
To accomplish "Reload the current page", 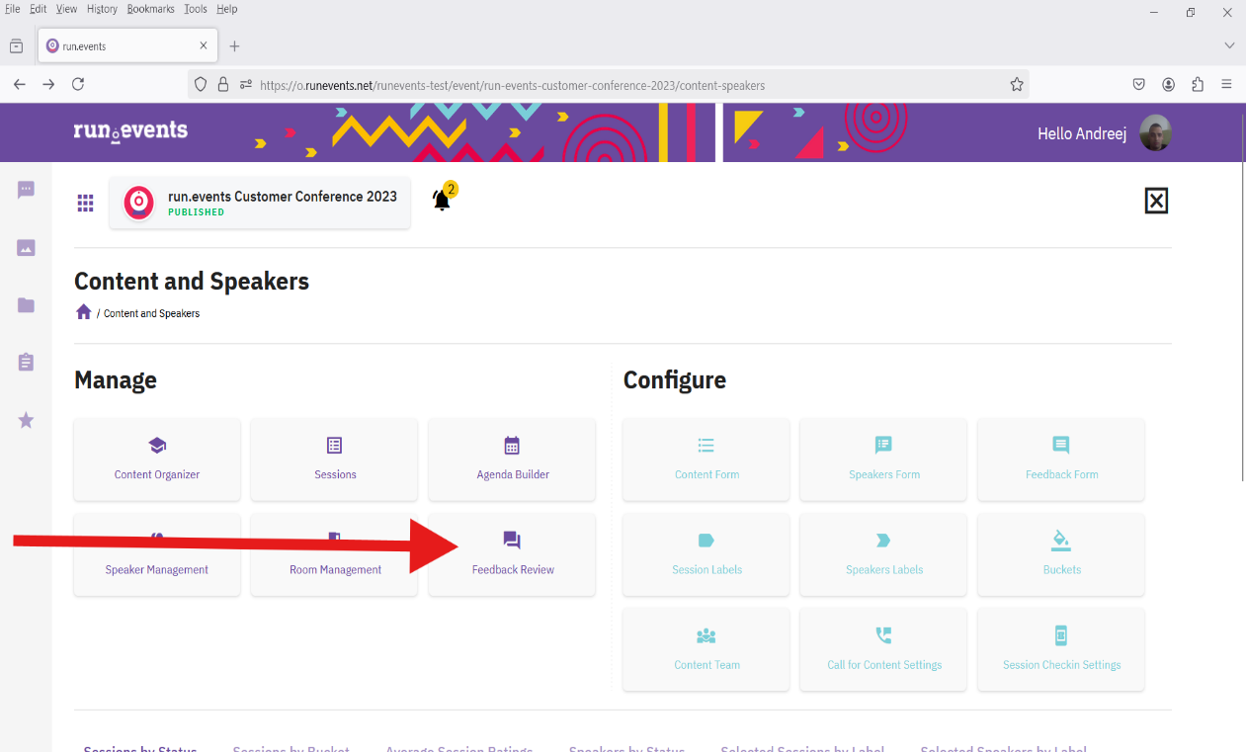I will [x=78, y=85].
